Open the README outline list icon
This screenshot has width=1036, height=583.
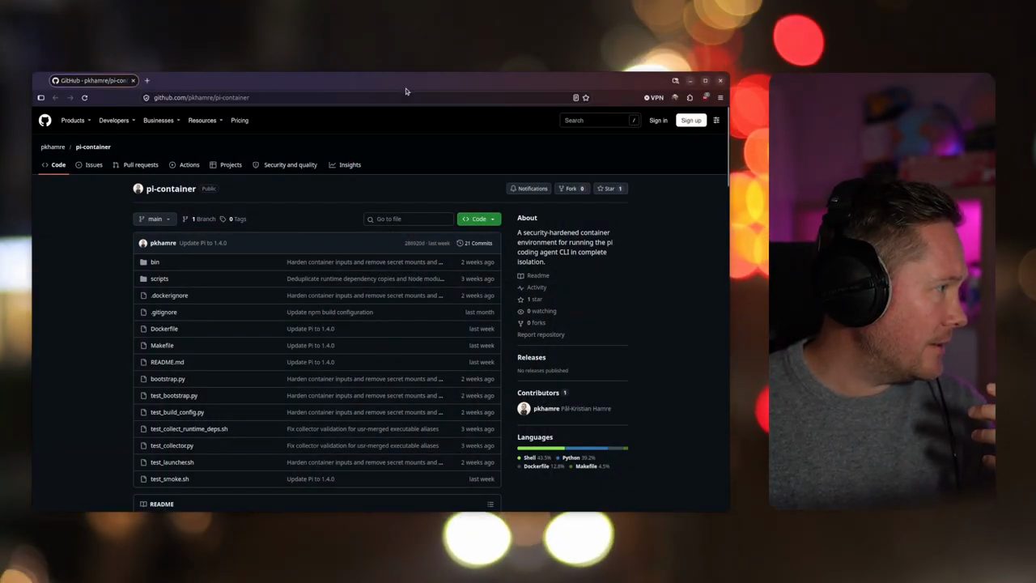(x=490, y=504)
